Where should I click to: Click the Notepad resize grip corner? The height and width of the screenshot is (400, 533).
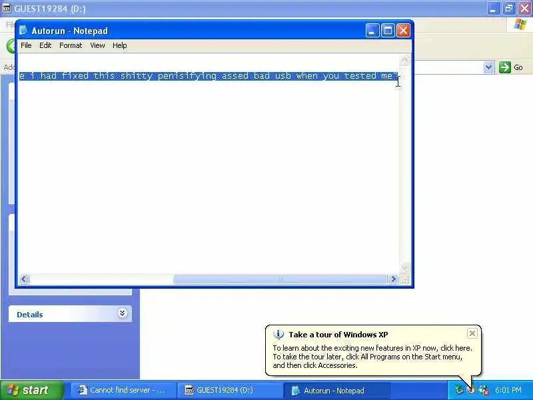pos(405,280)
